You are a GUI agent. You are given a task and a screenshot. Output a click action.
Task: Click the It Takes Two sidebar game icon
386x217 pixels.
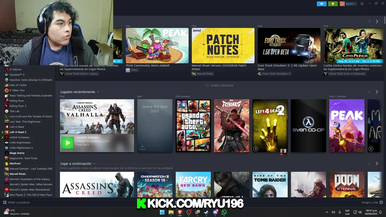click(x=7, y=90)
